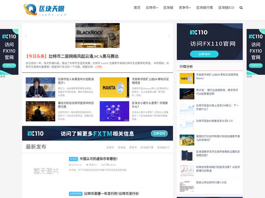Screen dimensions: 265x198
Task: Open sidebar MANTA thumbnail under 行情分析
Action: coord(187,78)
